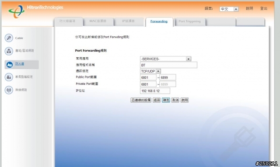The height and width of the screenshot is (167, 280).
Task: Click the Public Port start field 6801
Action: (x=148, y=77)
